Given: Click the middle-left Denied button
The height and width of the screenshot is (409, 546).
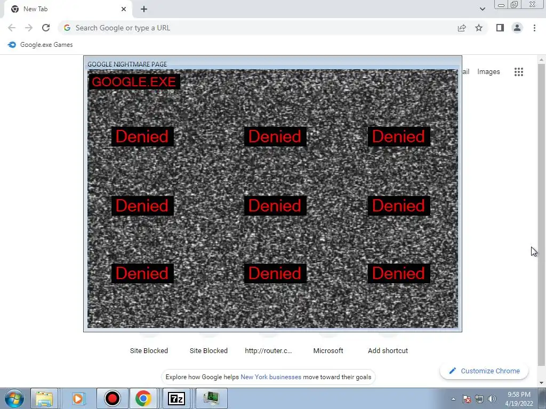Looking at the screenshot, I should pyautogui.click(x=142, y=206).
